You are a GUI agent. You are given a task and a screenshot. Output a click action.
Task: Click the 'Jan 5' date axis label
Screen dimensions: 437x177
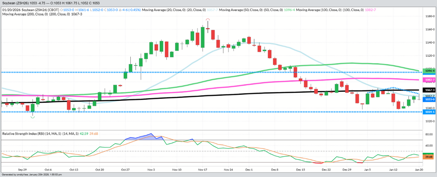click(367, 169)
